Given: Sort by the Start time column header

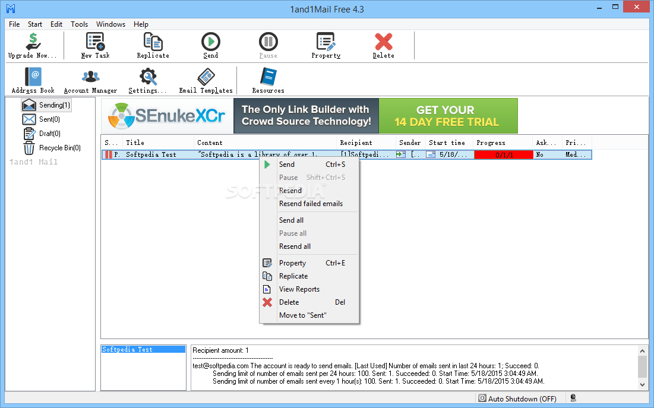Looking at the screenshot, I should [450, 143].
